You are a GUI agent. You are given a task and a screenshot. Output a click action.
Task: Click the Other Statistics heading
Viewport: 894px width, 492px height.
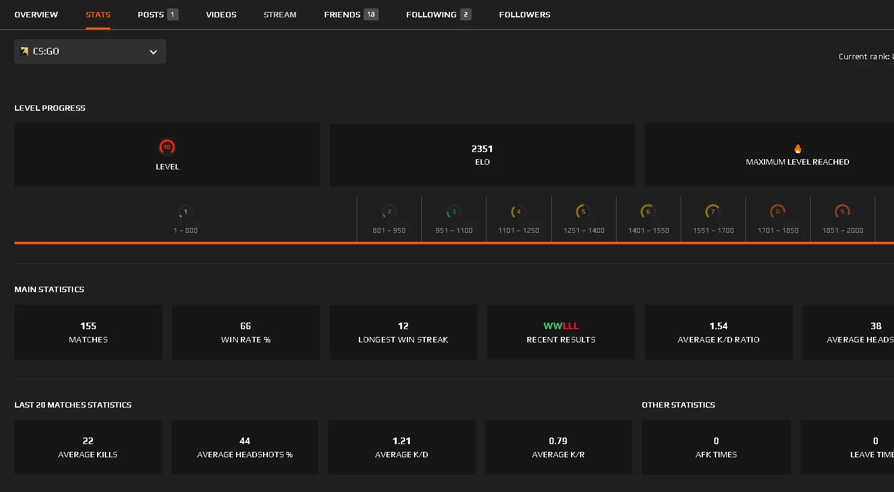(x=678, y=405)
